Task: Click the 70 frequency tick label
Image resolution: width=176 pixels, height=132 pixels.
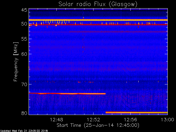Action: [24, 84]
